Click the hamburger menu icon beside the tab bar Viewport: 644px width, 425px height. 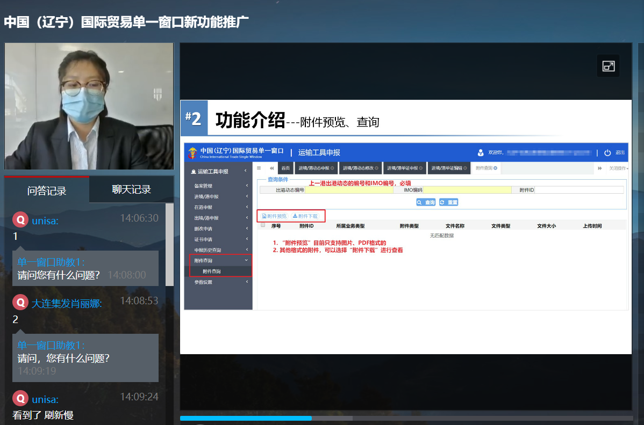click(260, 168)
